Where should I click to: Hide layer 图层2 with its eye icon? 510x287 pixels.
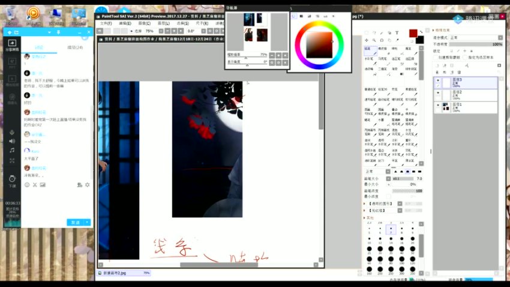[x=438, y=92]
